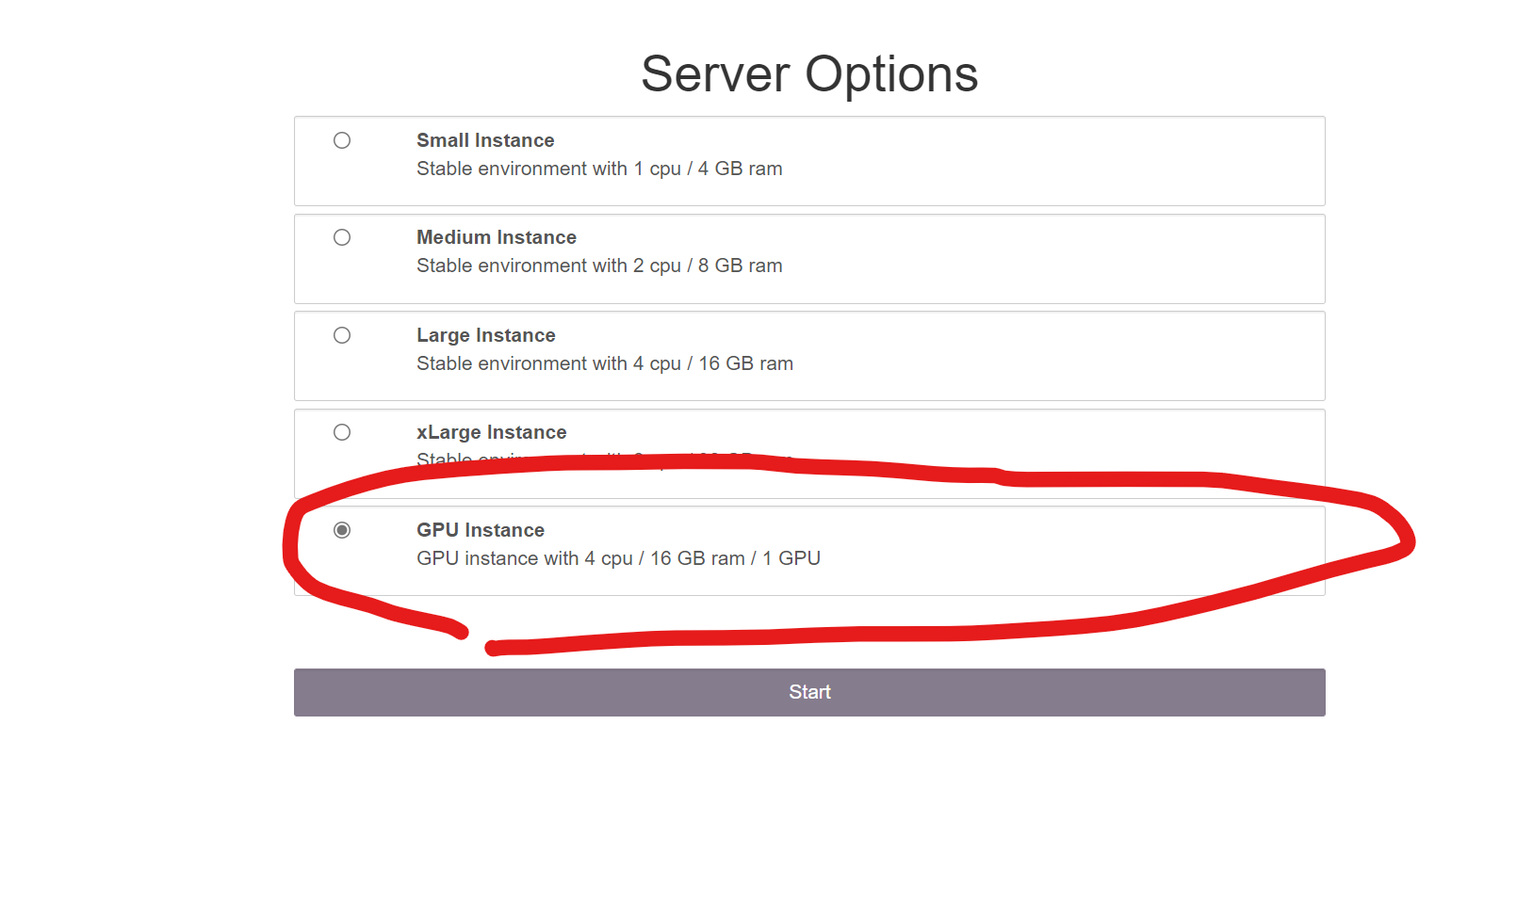Click 'Stable environment with 1 cpu / 4 GB ram'
Image resolution: width=1533 pixels, height=918 pixels.
pyautogui.click(x=599, y=169)
